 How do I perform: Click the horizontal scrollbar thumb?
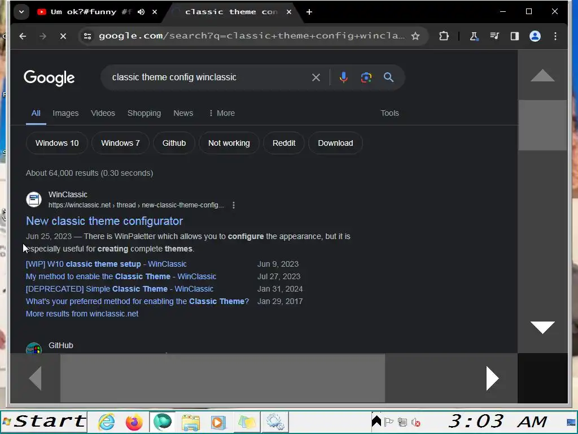(222, 378)
